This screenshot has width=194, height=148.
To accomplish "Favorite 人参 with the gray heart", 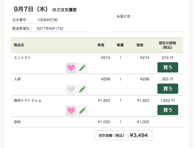I will coord(71,89).
